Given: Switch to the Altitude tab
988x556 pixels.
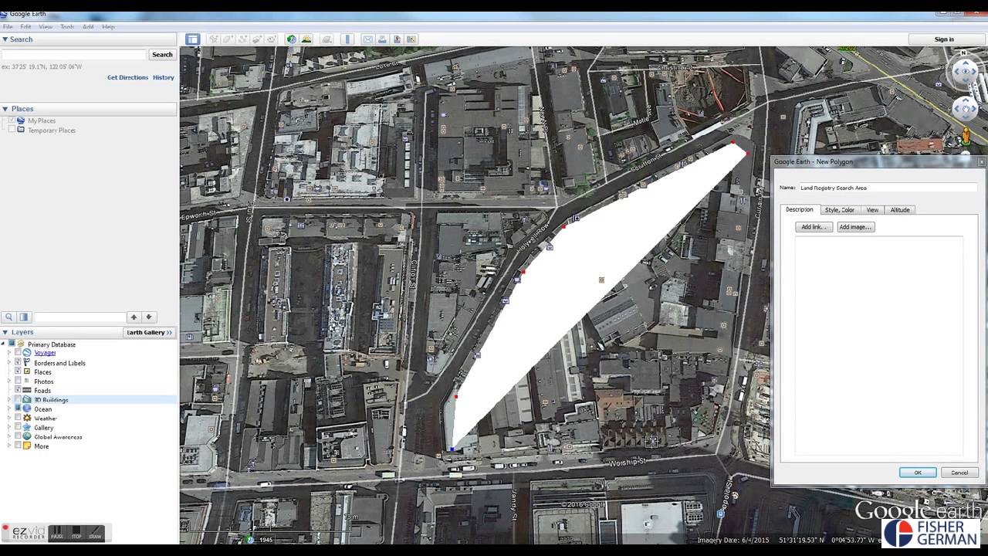Looking at the screenshot, I should [x=900, y=210].
